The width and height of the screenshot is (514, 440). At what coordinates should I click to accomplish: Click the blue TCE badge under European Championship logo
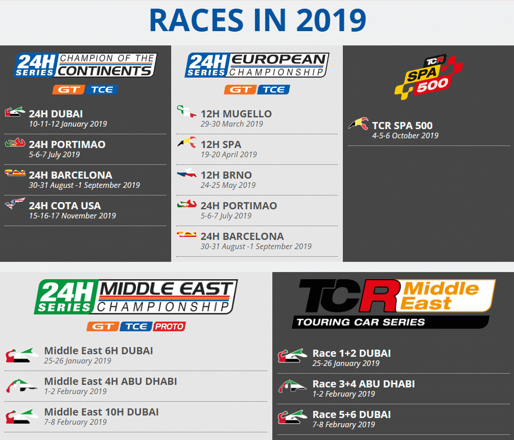point(273,90)
